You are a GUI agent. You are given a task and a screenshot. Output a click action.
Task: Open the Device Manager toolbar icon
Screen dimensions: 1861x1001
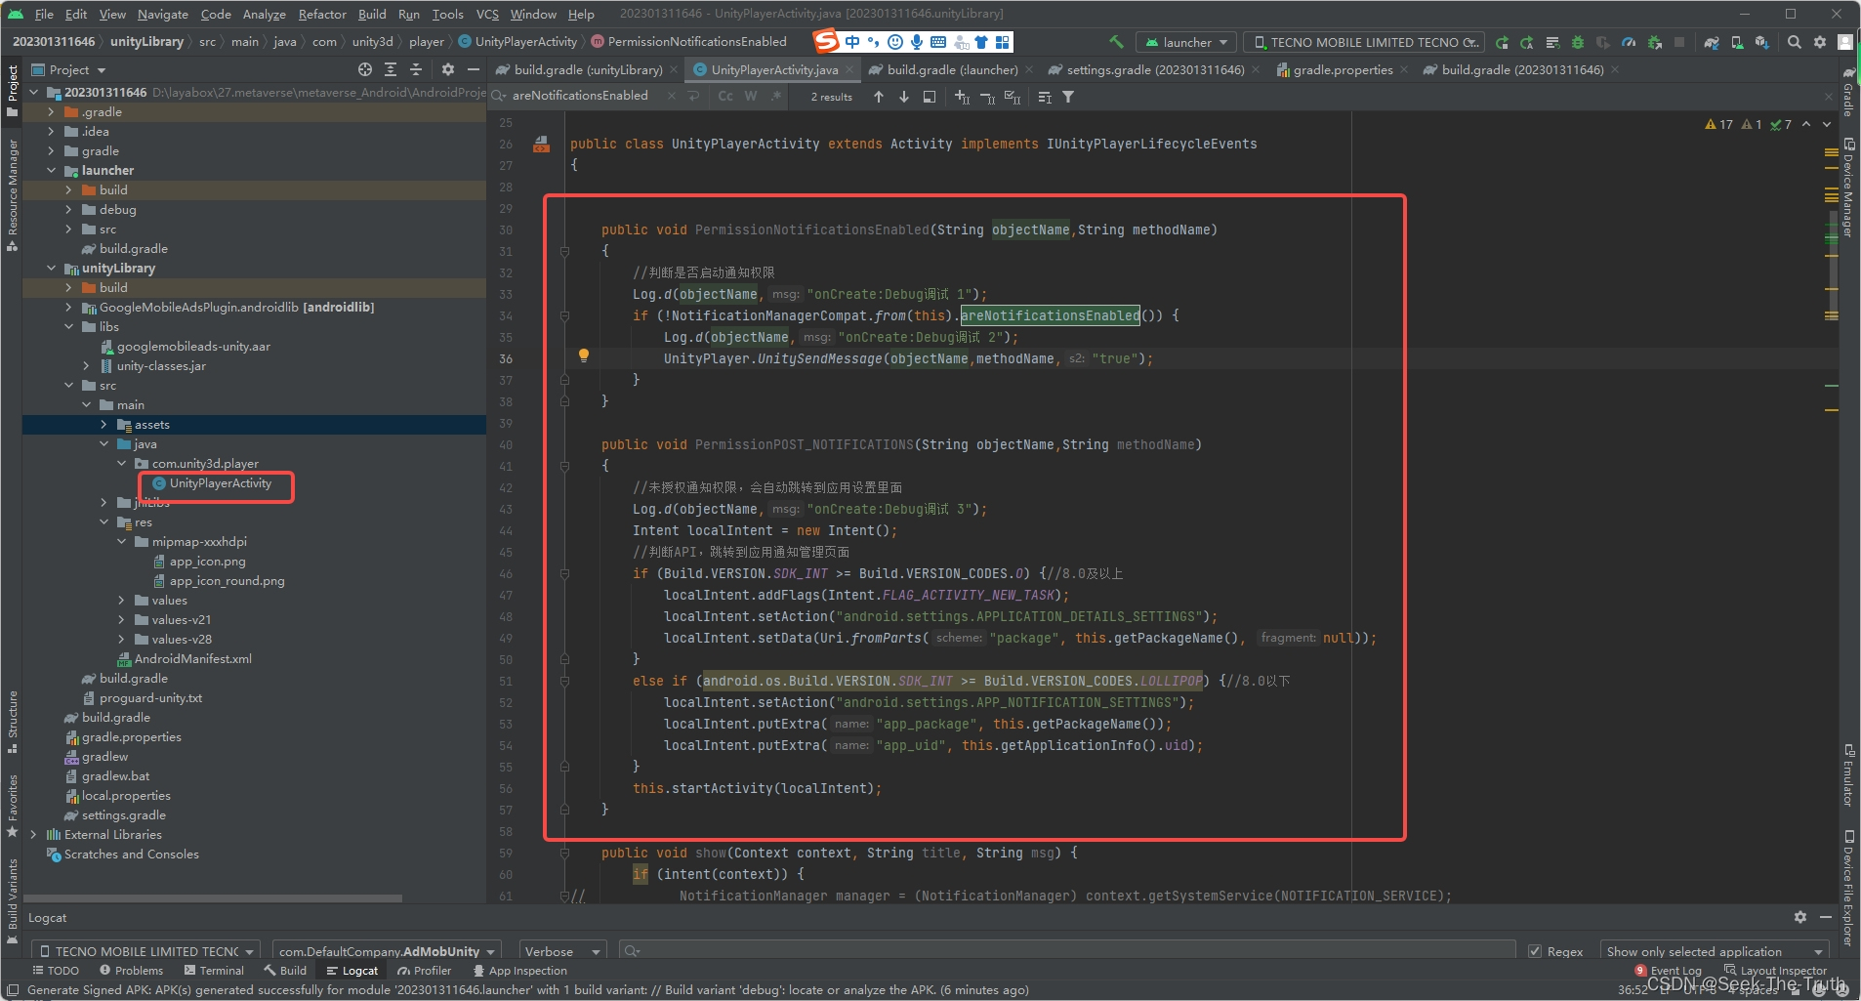pyautogui.click(x=1737, y=42)
